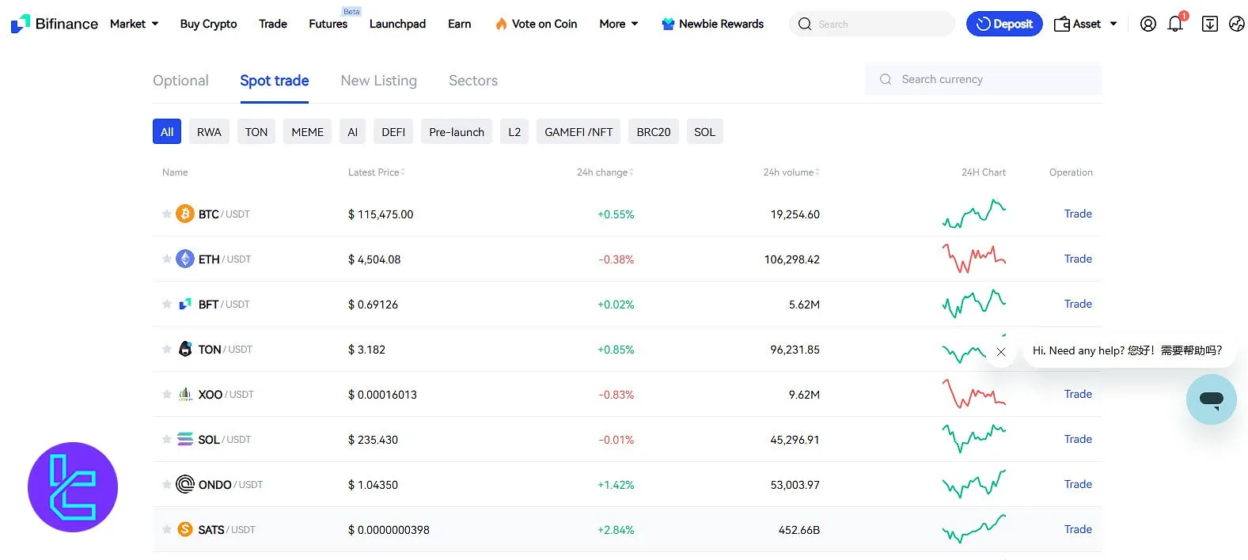Screen dimensions: 1248x560
Task: Click the magnifier in Search currency
Action: tap(886, 79)
